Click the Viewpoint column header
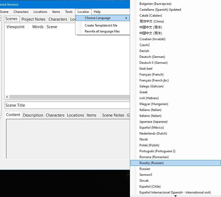221x197 pixels. pos(16,27)
